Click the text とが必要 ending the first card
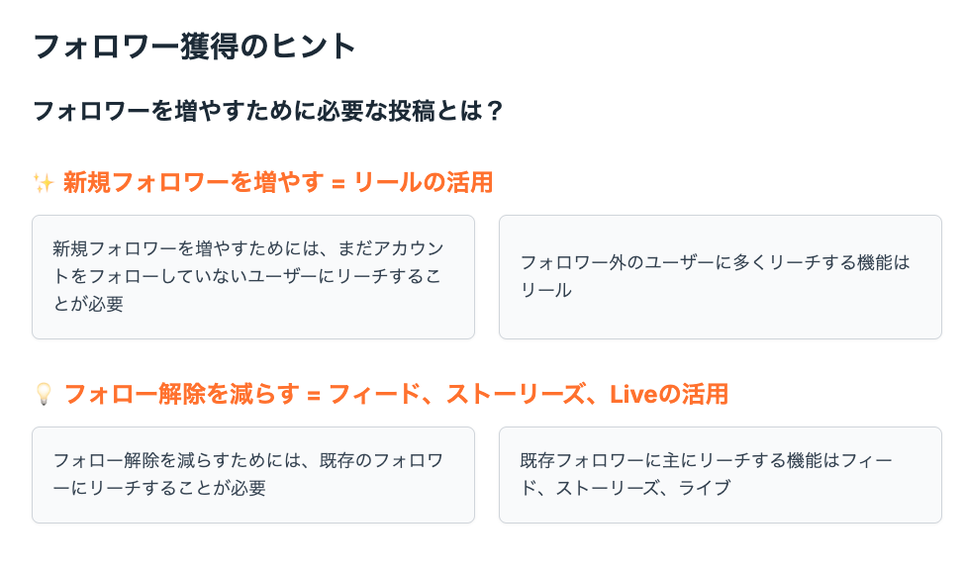 click(88, 305)
